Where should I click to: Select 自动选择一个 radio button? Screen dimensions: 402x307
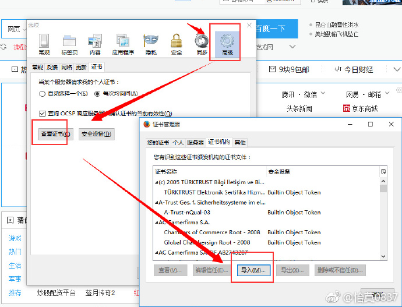[42, 94]
